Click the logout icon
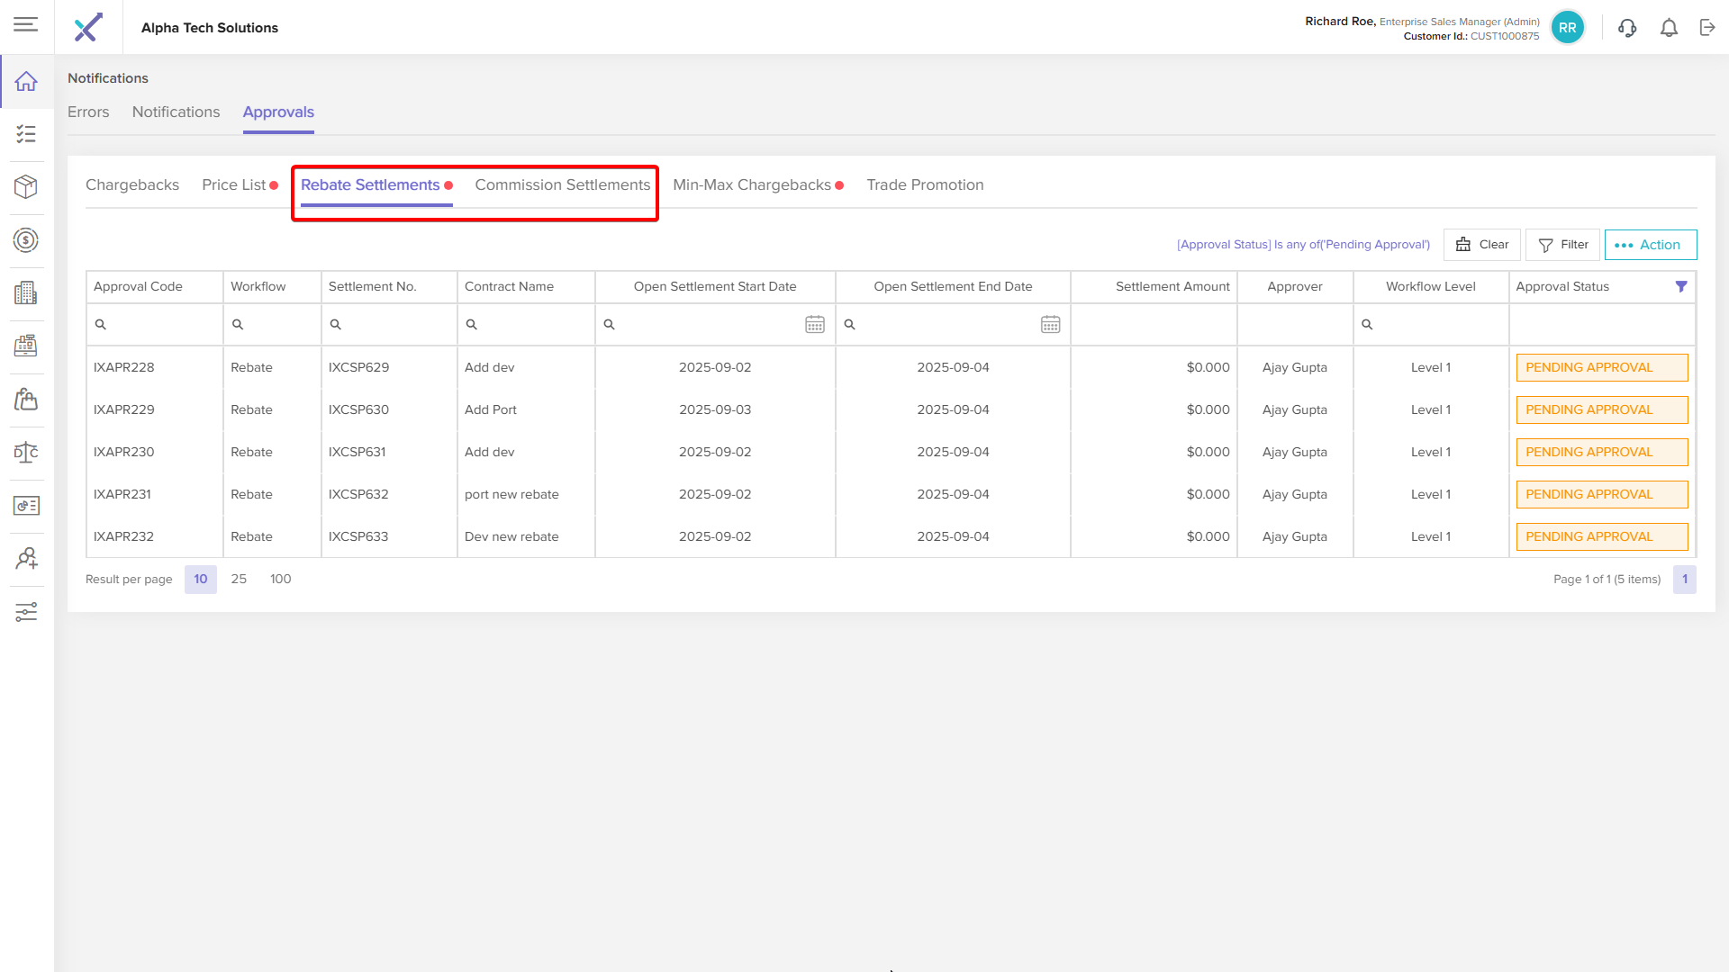The height and width of the screenshot is (972, 1729). (x=1707, y=28)
